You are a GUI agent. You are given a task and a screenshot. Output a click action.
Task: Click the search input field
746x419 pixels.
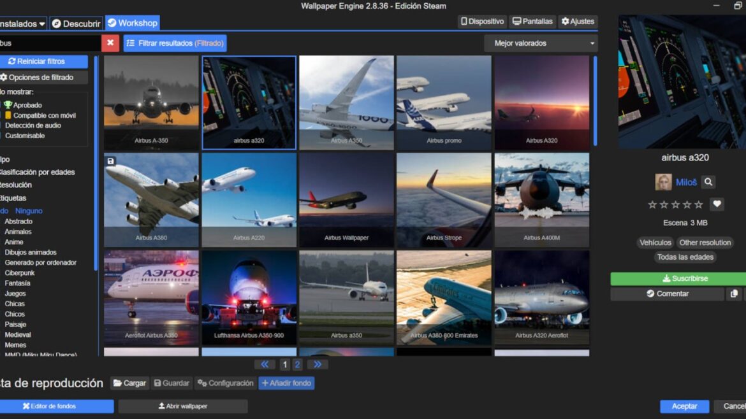(50, 43)
